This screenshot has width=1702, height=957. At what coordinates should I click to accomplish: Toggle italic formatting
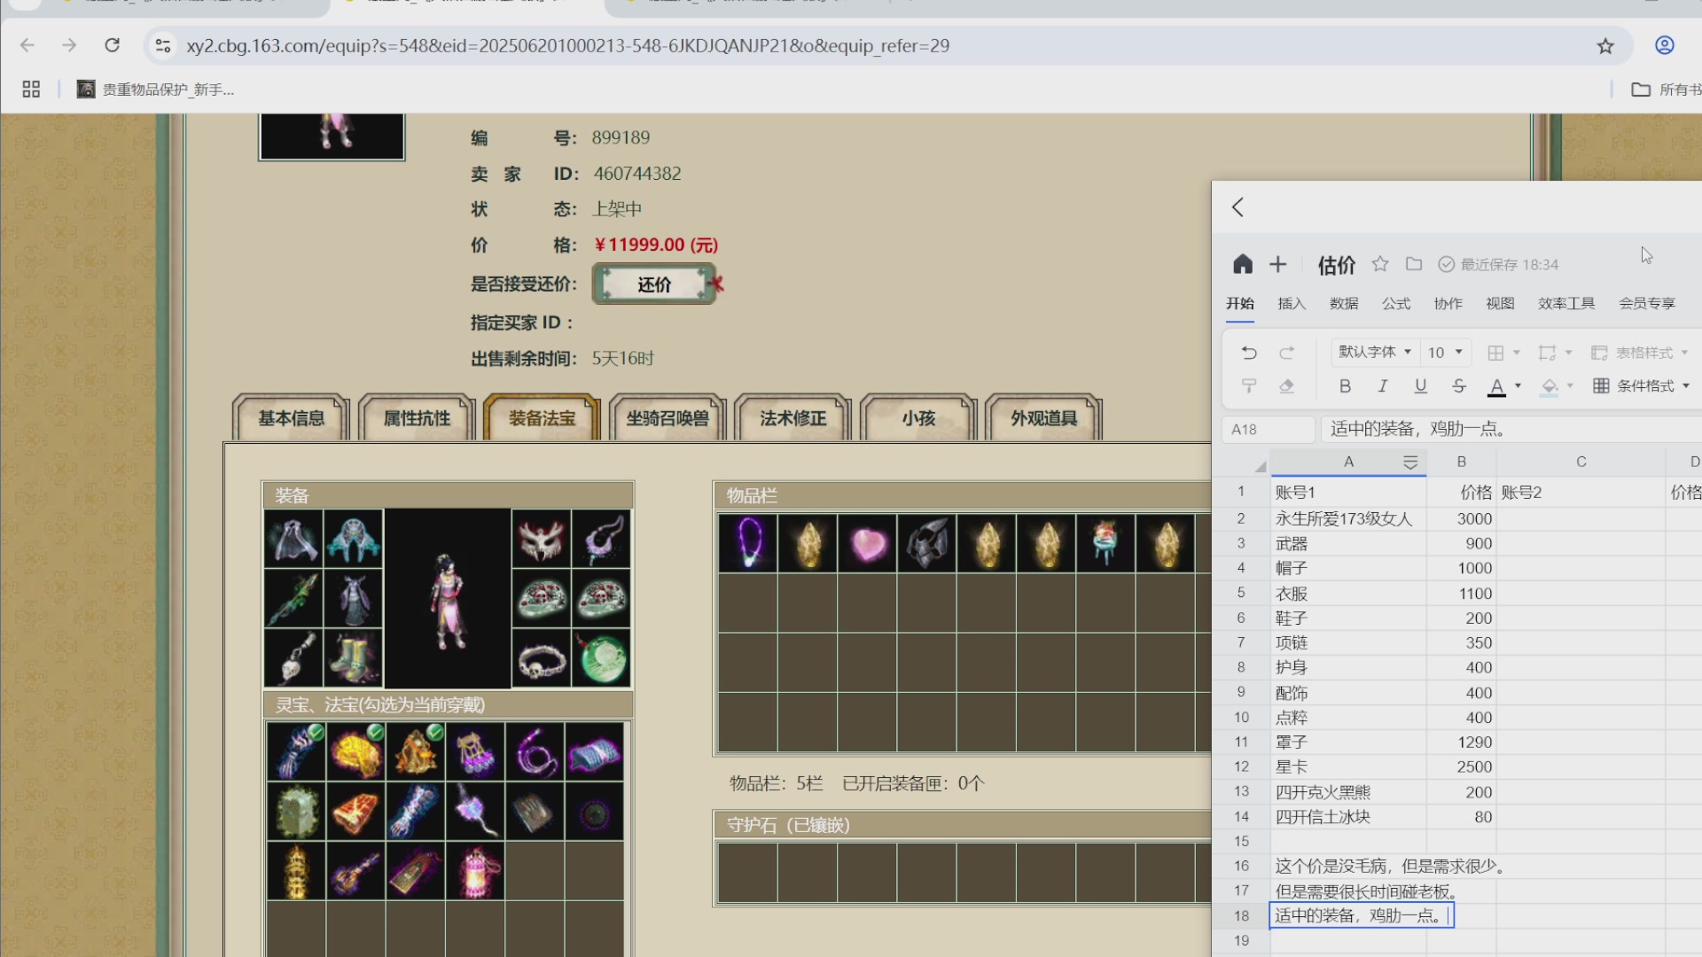1383,385
